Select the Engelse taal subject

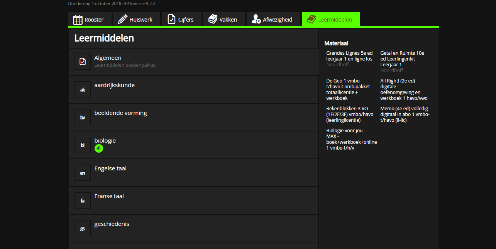coord(193,173)
